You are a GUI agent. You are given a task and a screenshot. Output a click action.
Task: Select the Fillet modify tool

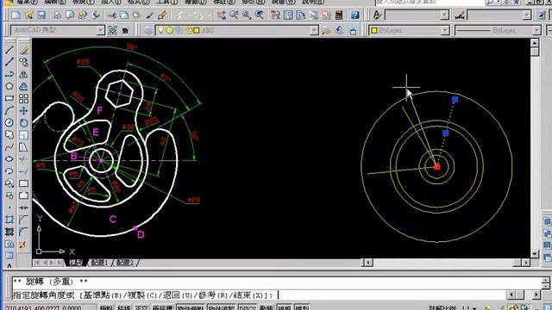pyautogui.click(x=23, y=232)
